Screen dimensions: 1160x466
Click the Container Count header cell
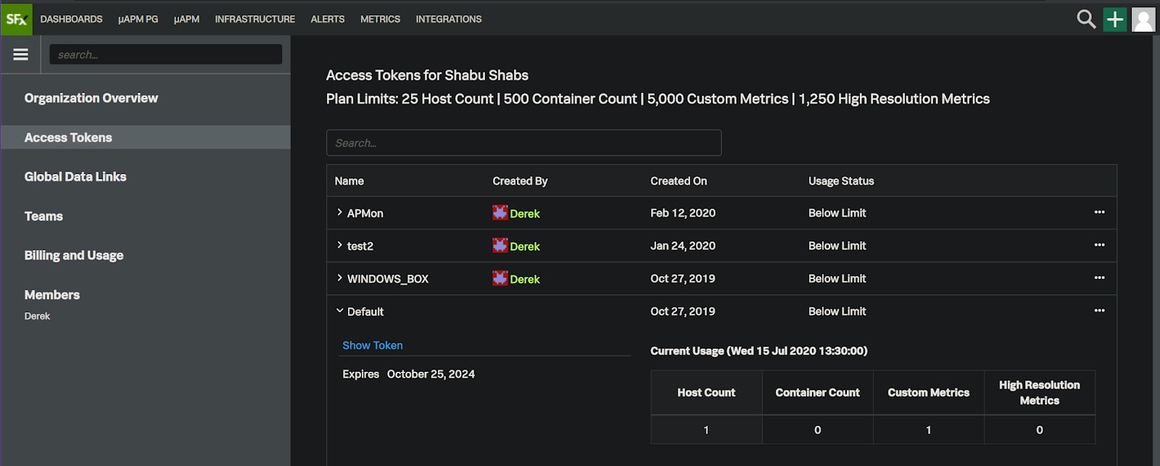click(818, 392)
